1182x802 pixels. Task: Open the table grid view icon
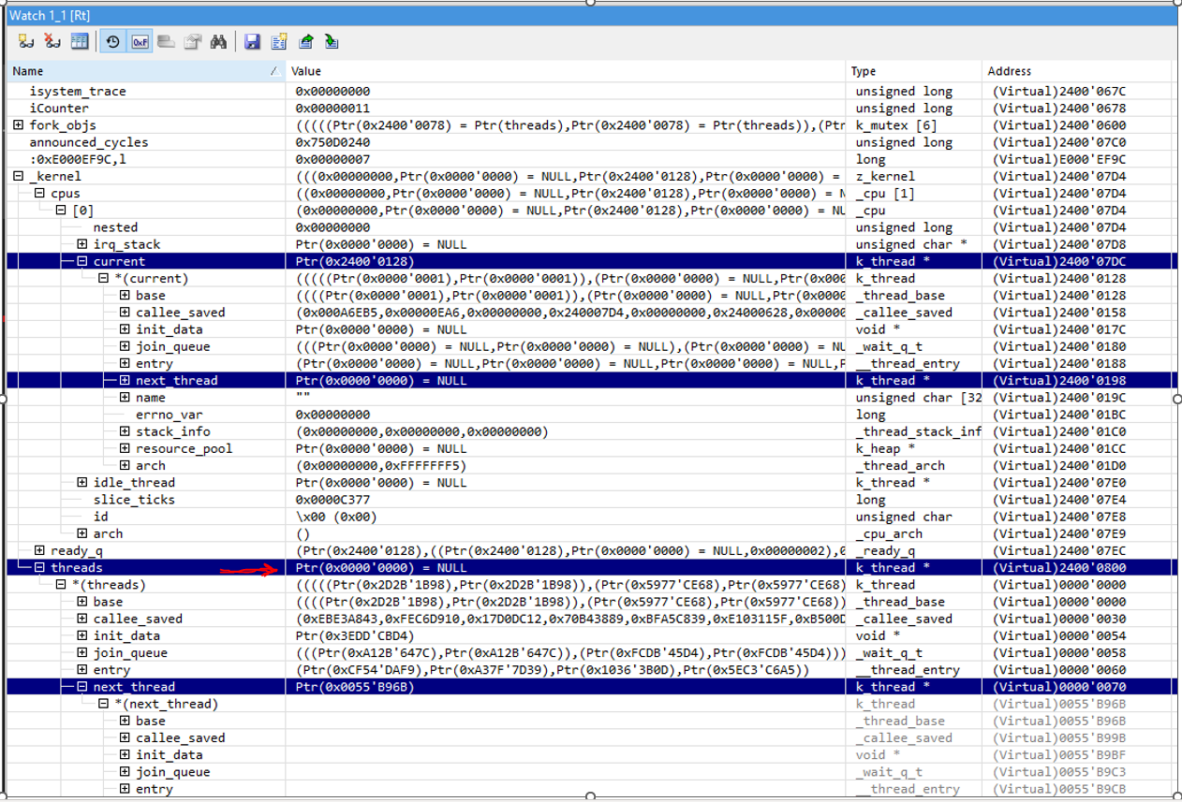(x=80, y=41)
